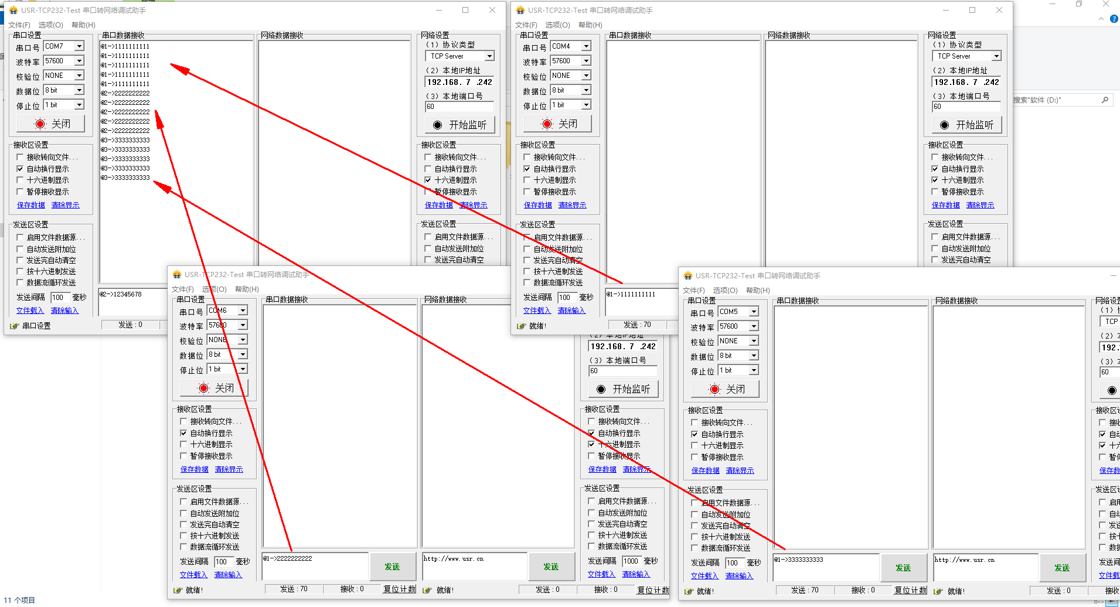Click the black 开始监听 icon in COM6 window

(601, 390)
